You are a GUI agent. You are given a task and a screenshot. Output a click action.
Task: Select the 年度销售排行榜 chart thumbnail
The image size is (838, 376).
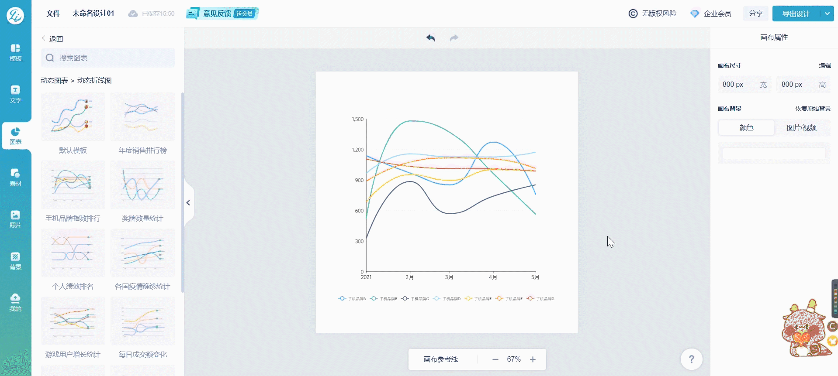click(x=142, y=117)
